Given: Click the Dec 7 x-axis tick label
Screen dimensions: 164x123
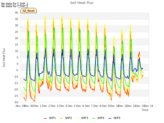Looking at the screenshot, I should (x=89, y=106).
